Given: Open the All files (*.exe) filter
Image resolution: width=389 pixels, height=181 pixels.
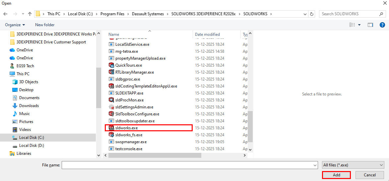Looking at the screenshot, I should tap(353, 165).
